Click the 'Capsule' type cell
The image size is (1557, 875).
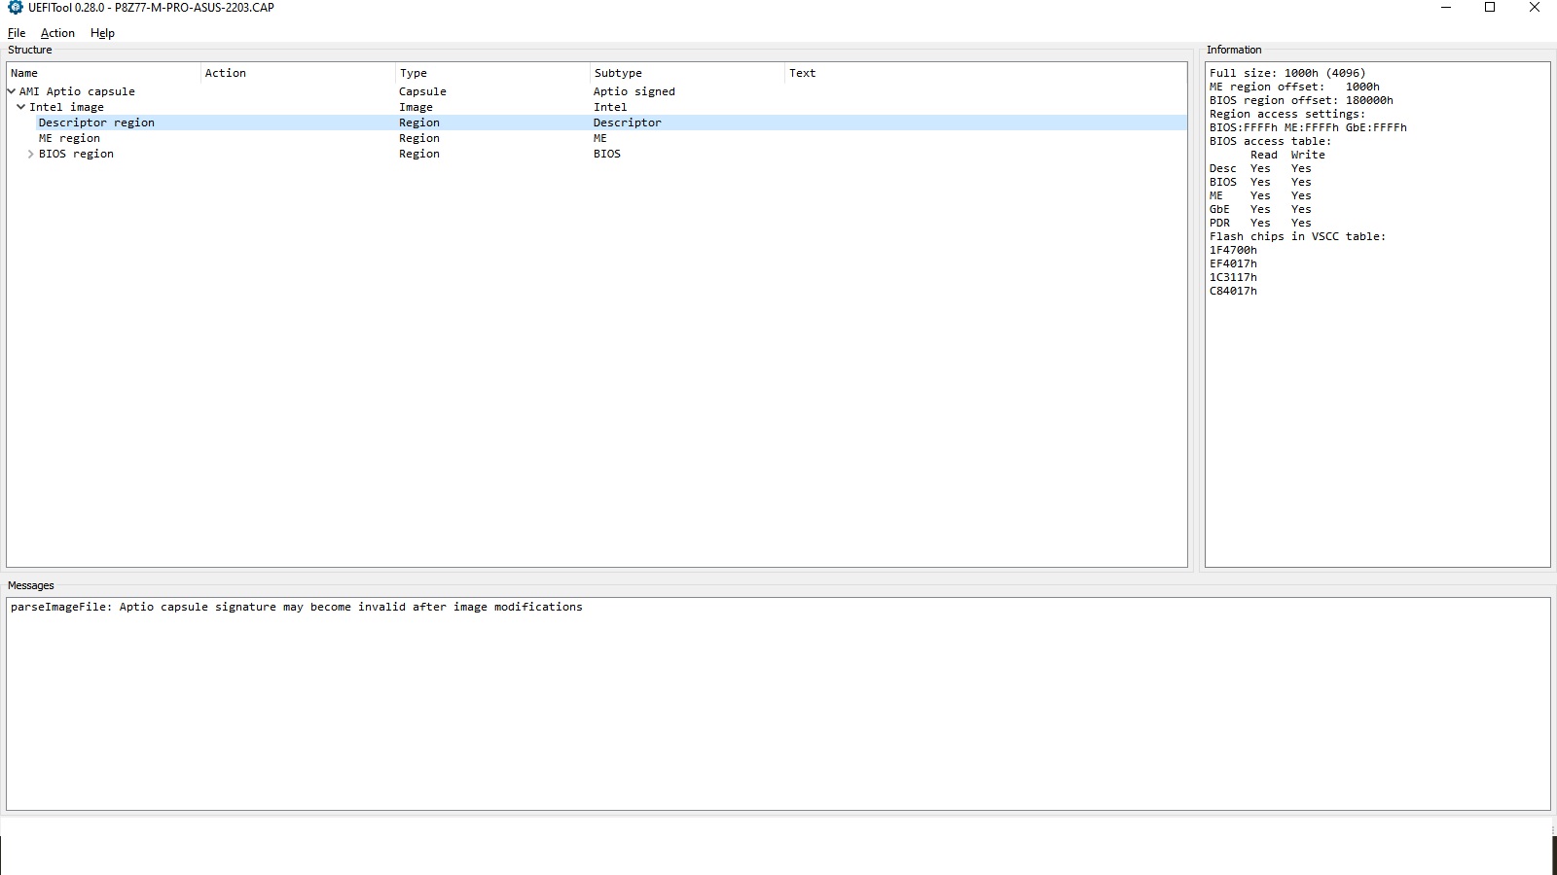422,91
